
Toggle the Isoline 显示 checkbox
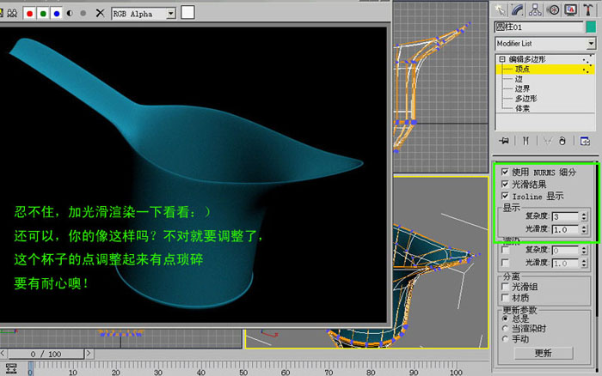(x=505, y=196)
